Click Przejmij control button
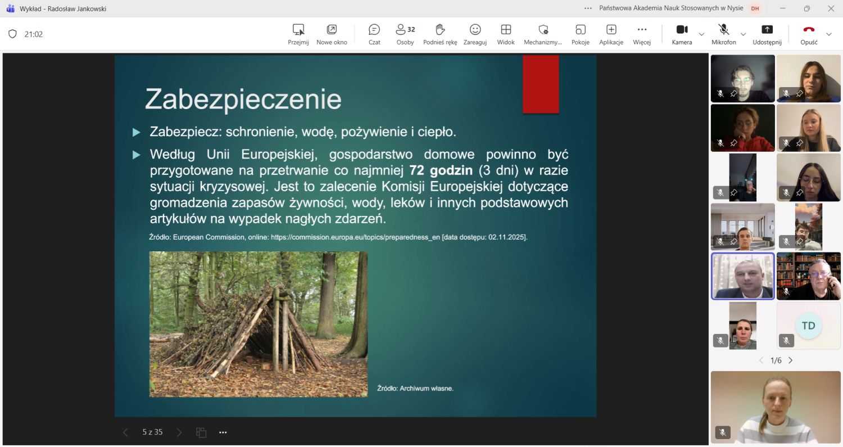Image resolution: width=843 pixels, height=447 pixels. (298, 34)
